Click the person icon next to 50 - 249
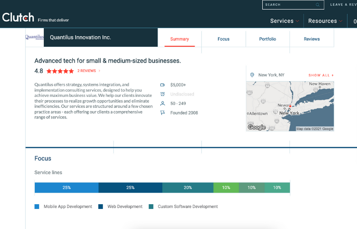The image size is (357, 229). 162,104
